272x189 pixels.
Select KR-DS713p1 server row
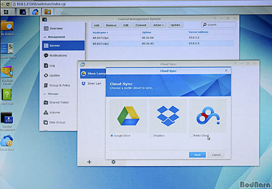pos(163,38)
